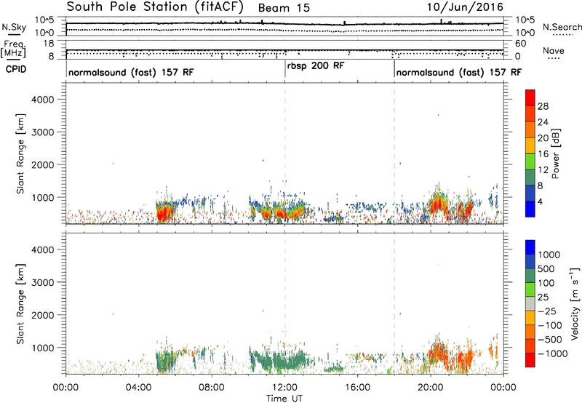Click the '2000' tick label of the velocity panel
582x403 pixels.
[x=43, y=315]
